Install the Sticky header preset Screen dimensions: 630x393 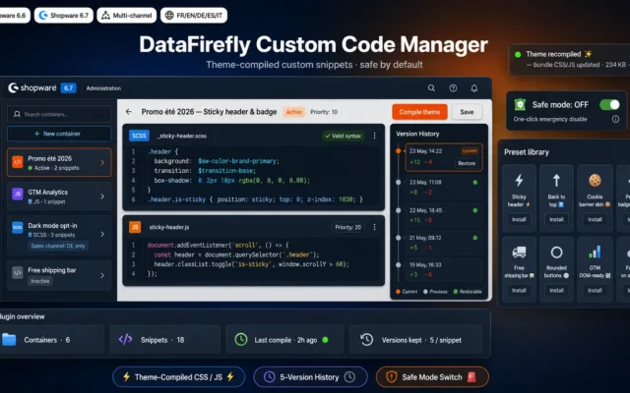pyautogui.click(x=519, y=219)
